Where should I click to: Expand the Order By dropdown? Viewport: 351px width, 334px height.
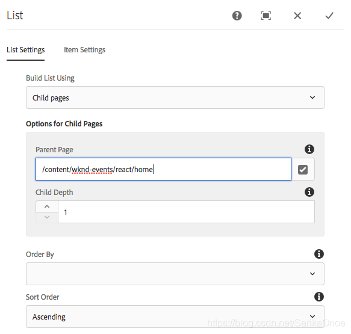pyautogui.click(x=175, y=274)
